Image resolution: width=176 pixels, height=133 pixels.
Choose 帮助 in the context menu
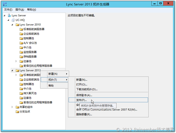[x=54, y=86]
